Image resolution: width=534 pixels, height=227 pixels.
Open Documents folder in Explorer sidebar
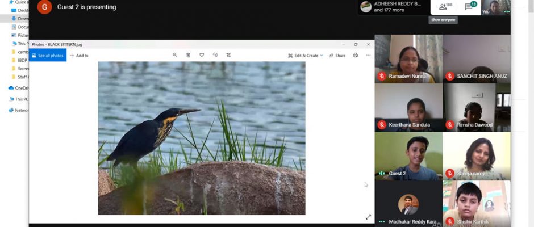(x=20, y=27)
